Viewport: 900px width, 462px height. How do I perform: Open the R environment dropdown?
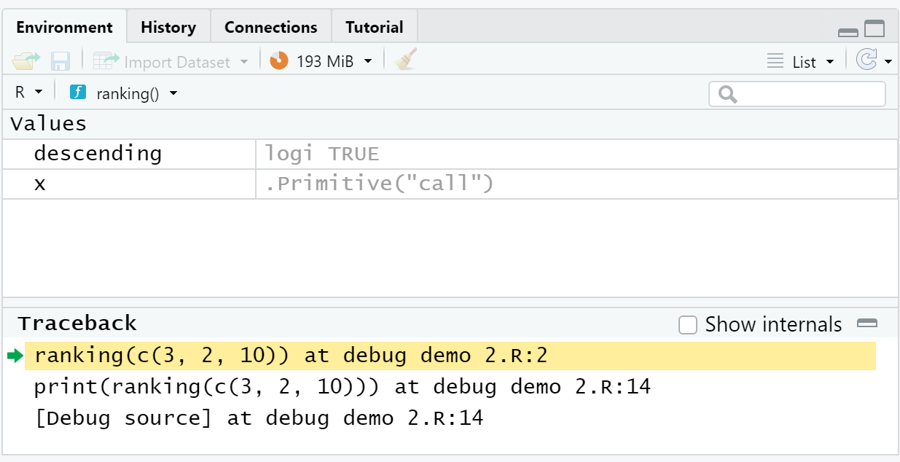[28, 93]
